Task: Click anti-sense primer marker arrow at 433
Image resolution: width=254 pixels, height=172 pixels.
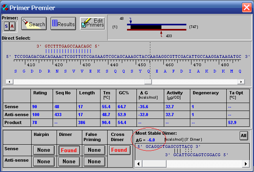Action: coord(161,34)
